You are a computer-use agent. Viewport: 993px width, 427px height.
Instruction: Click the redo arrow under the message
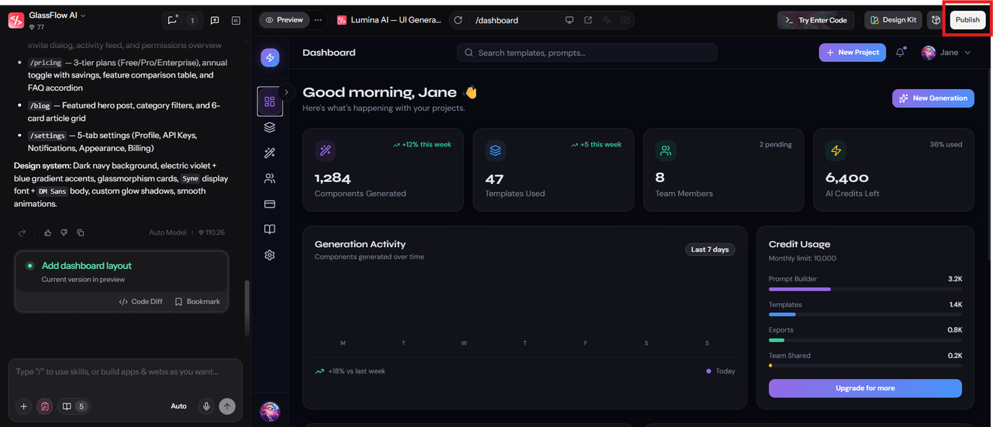click(22, 232)
